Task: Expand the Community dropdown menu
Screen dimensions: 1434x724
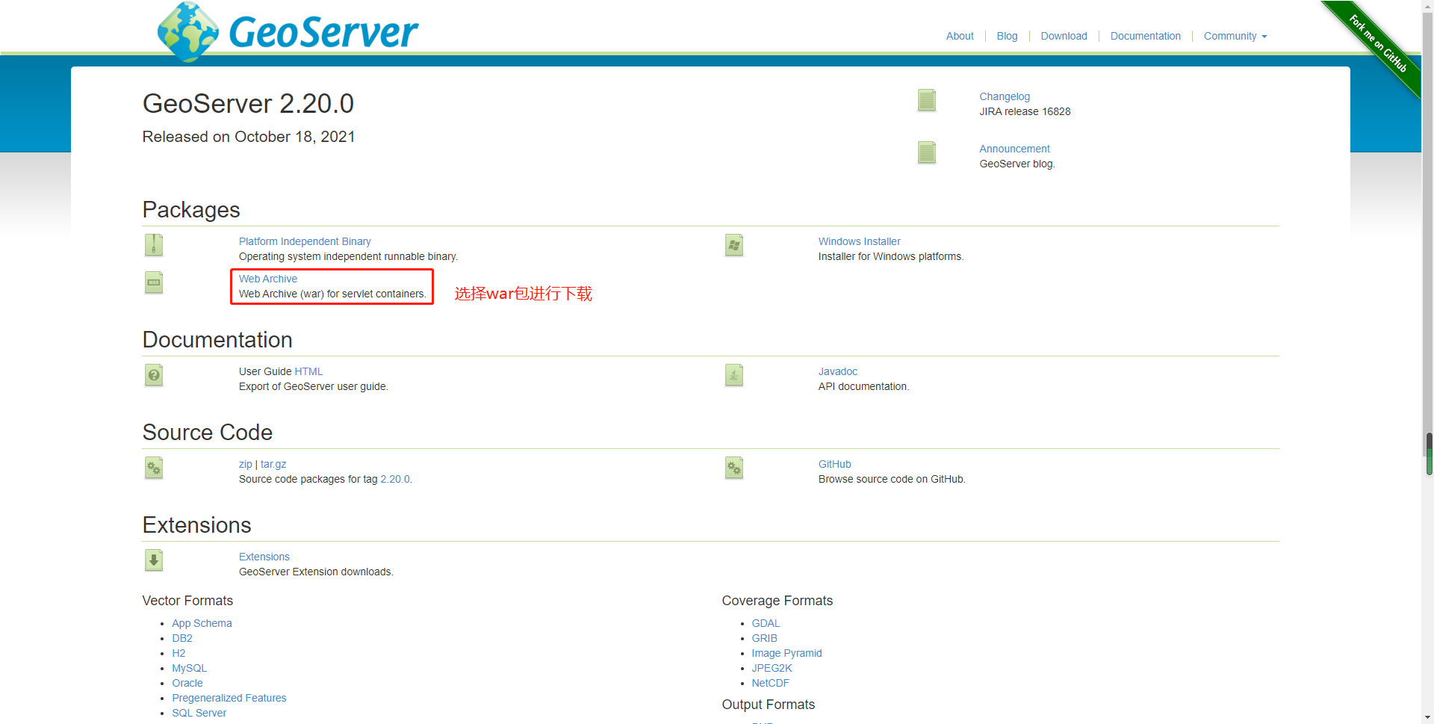Action: pyautogui.click(x=1234, y=36)
